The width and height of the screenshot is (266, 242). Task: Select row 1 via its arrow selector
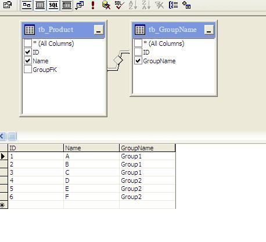click(x=3, y=156)
